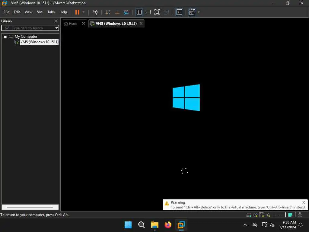Click the stretch guest display icon
This screenshot has width=309, height=232.
(x=192, y=12)
